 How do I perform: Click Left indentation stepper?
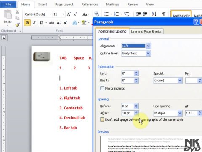[x=136, y=73]
